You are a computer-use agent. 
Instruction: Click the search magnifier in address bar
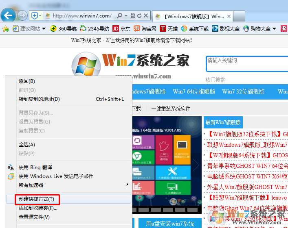pyautogui.click(x=119, y=15)
